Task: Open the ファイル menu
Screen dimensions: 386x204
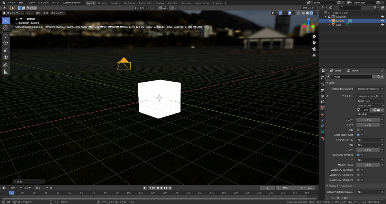Action: pyautogui.click(x=11, y=3)
